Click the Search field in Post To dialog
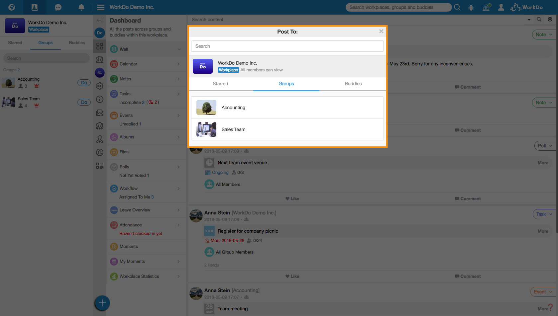Viewport: 558px width, 316px height. point(287,46)
